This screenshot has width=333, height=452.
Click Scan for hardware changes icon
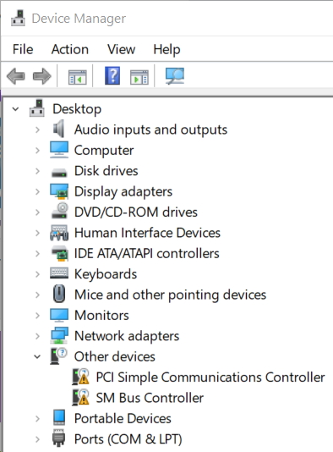tap(175, 76)
